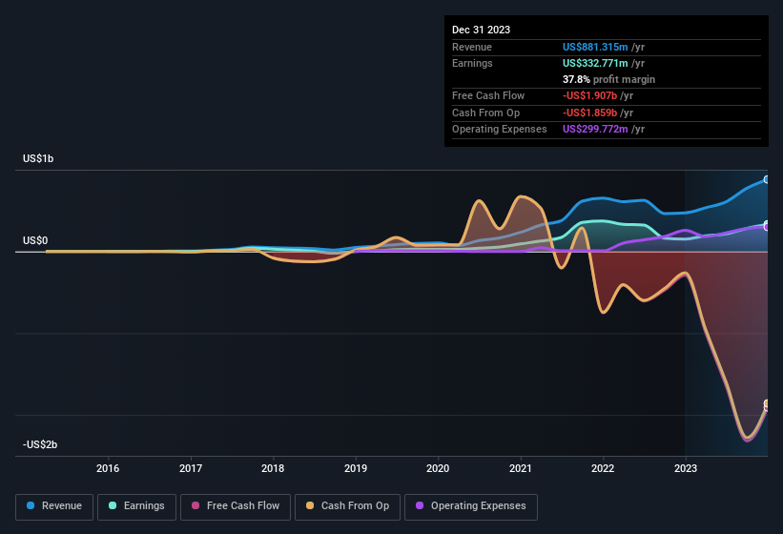Toggle the Cash From Op series
Screen dimensions: 783x534
pyautogui.click(x=347, y=506)
